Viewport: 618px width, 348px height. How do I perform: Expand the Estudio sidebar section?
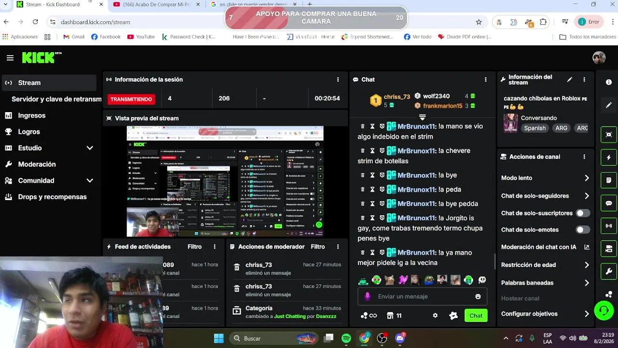[90, 148]
